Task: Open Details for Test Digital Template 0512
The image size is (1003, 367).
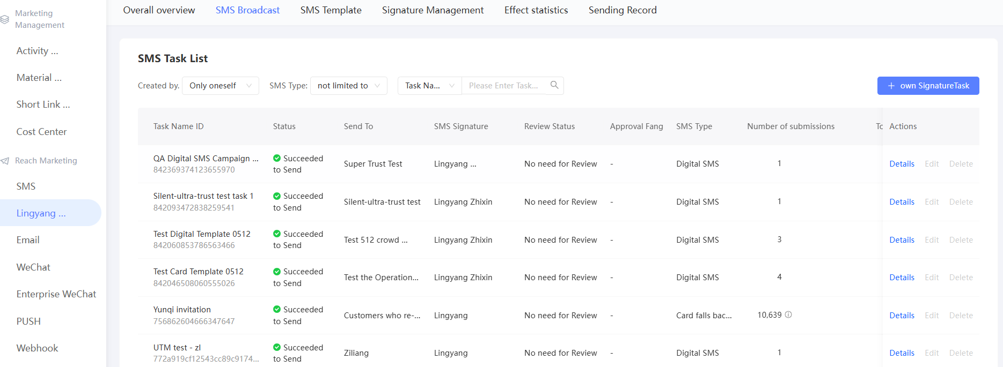Action: click(902, 240)
